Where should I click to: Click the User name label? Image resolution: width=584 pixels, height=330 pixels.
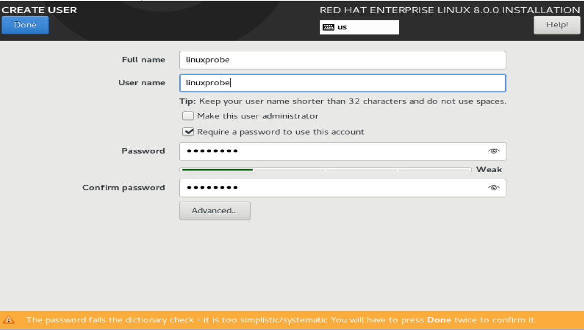[141, 83]
